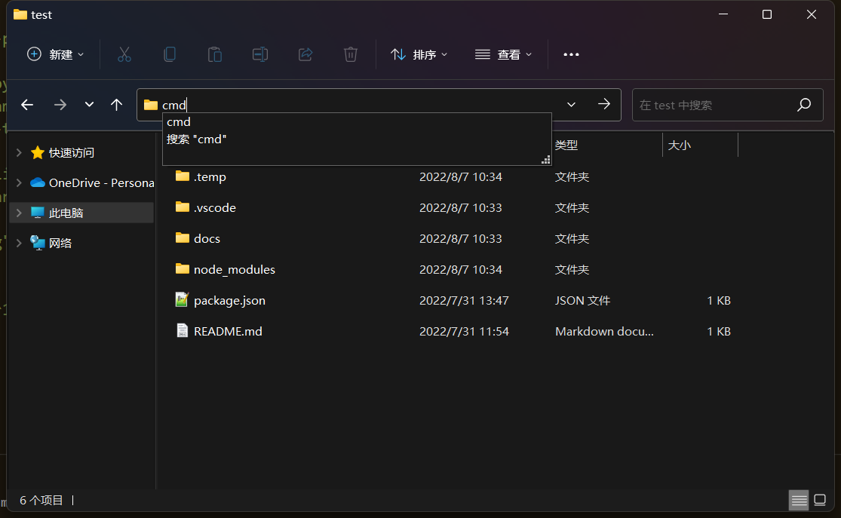Viewport: 841px width, 518px height.
Task: Click the Share icon in toolbar
Action: pyautogui.click(x=305, y=54)
